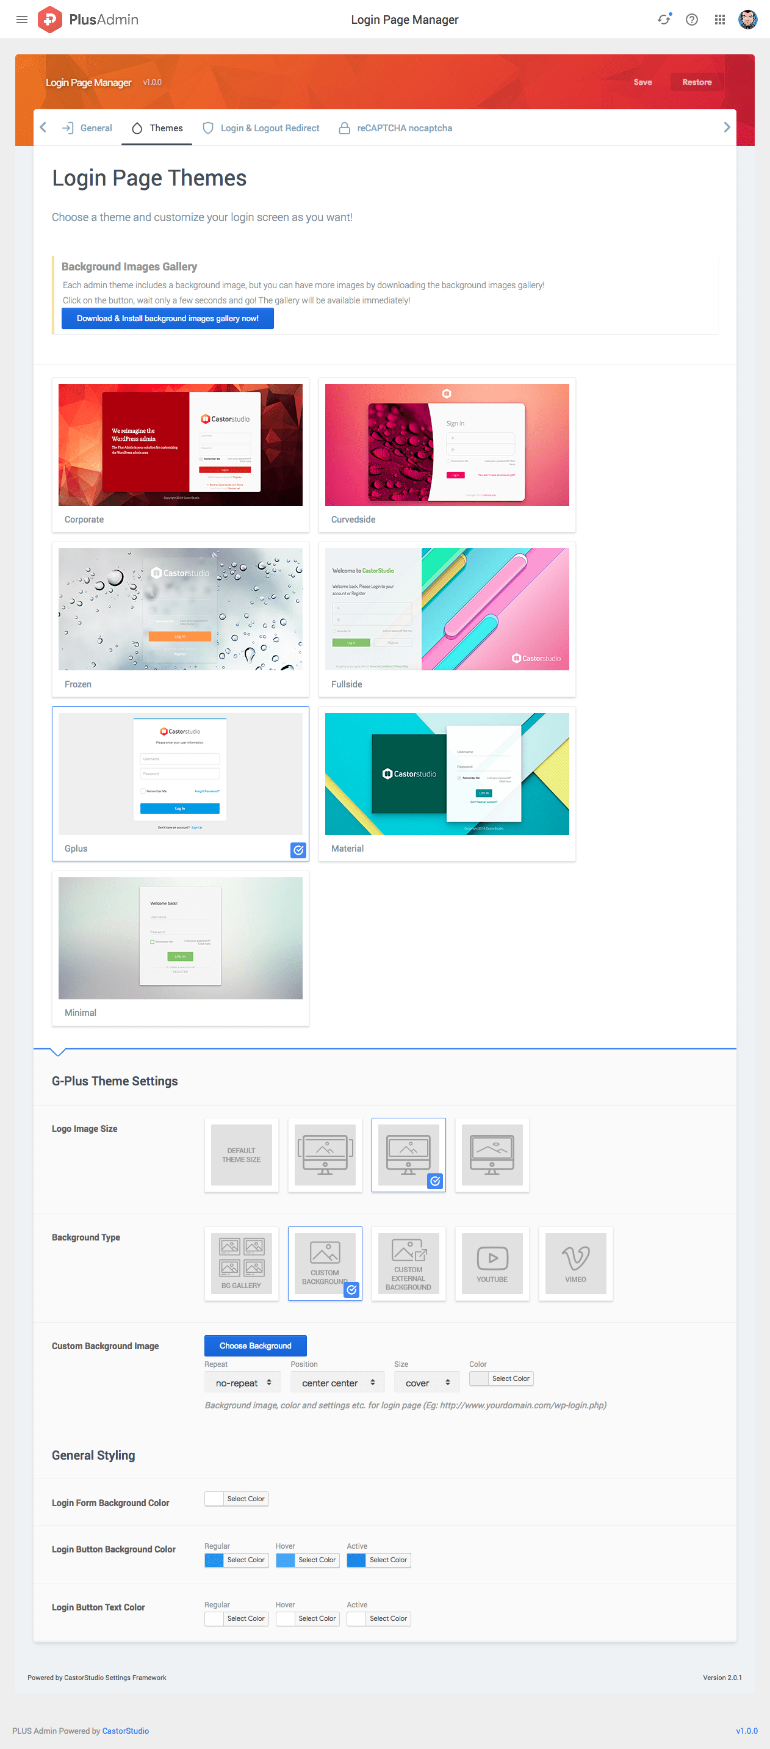
Task: Select the Frozen theme thumbnail
Action: tap(181, 610)
